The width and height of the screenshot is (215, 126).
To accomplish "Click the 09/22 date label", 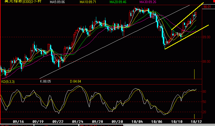I will (x=58, y=122).
